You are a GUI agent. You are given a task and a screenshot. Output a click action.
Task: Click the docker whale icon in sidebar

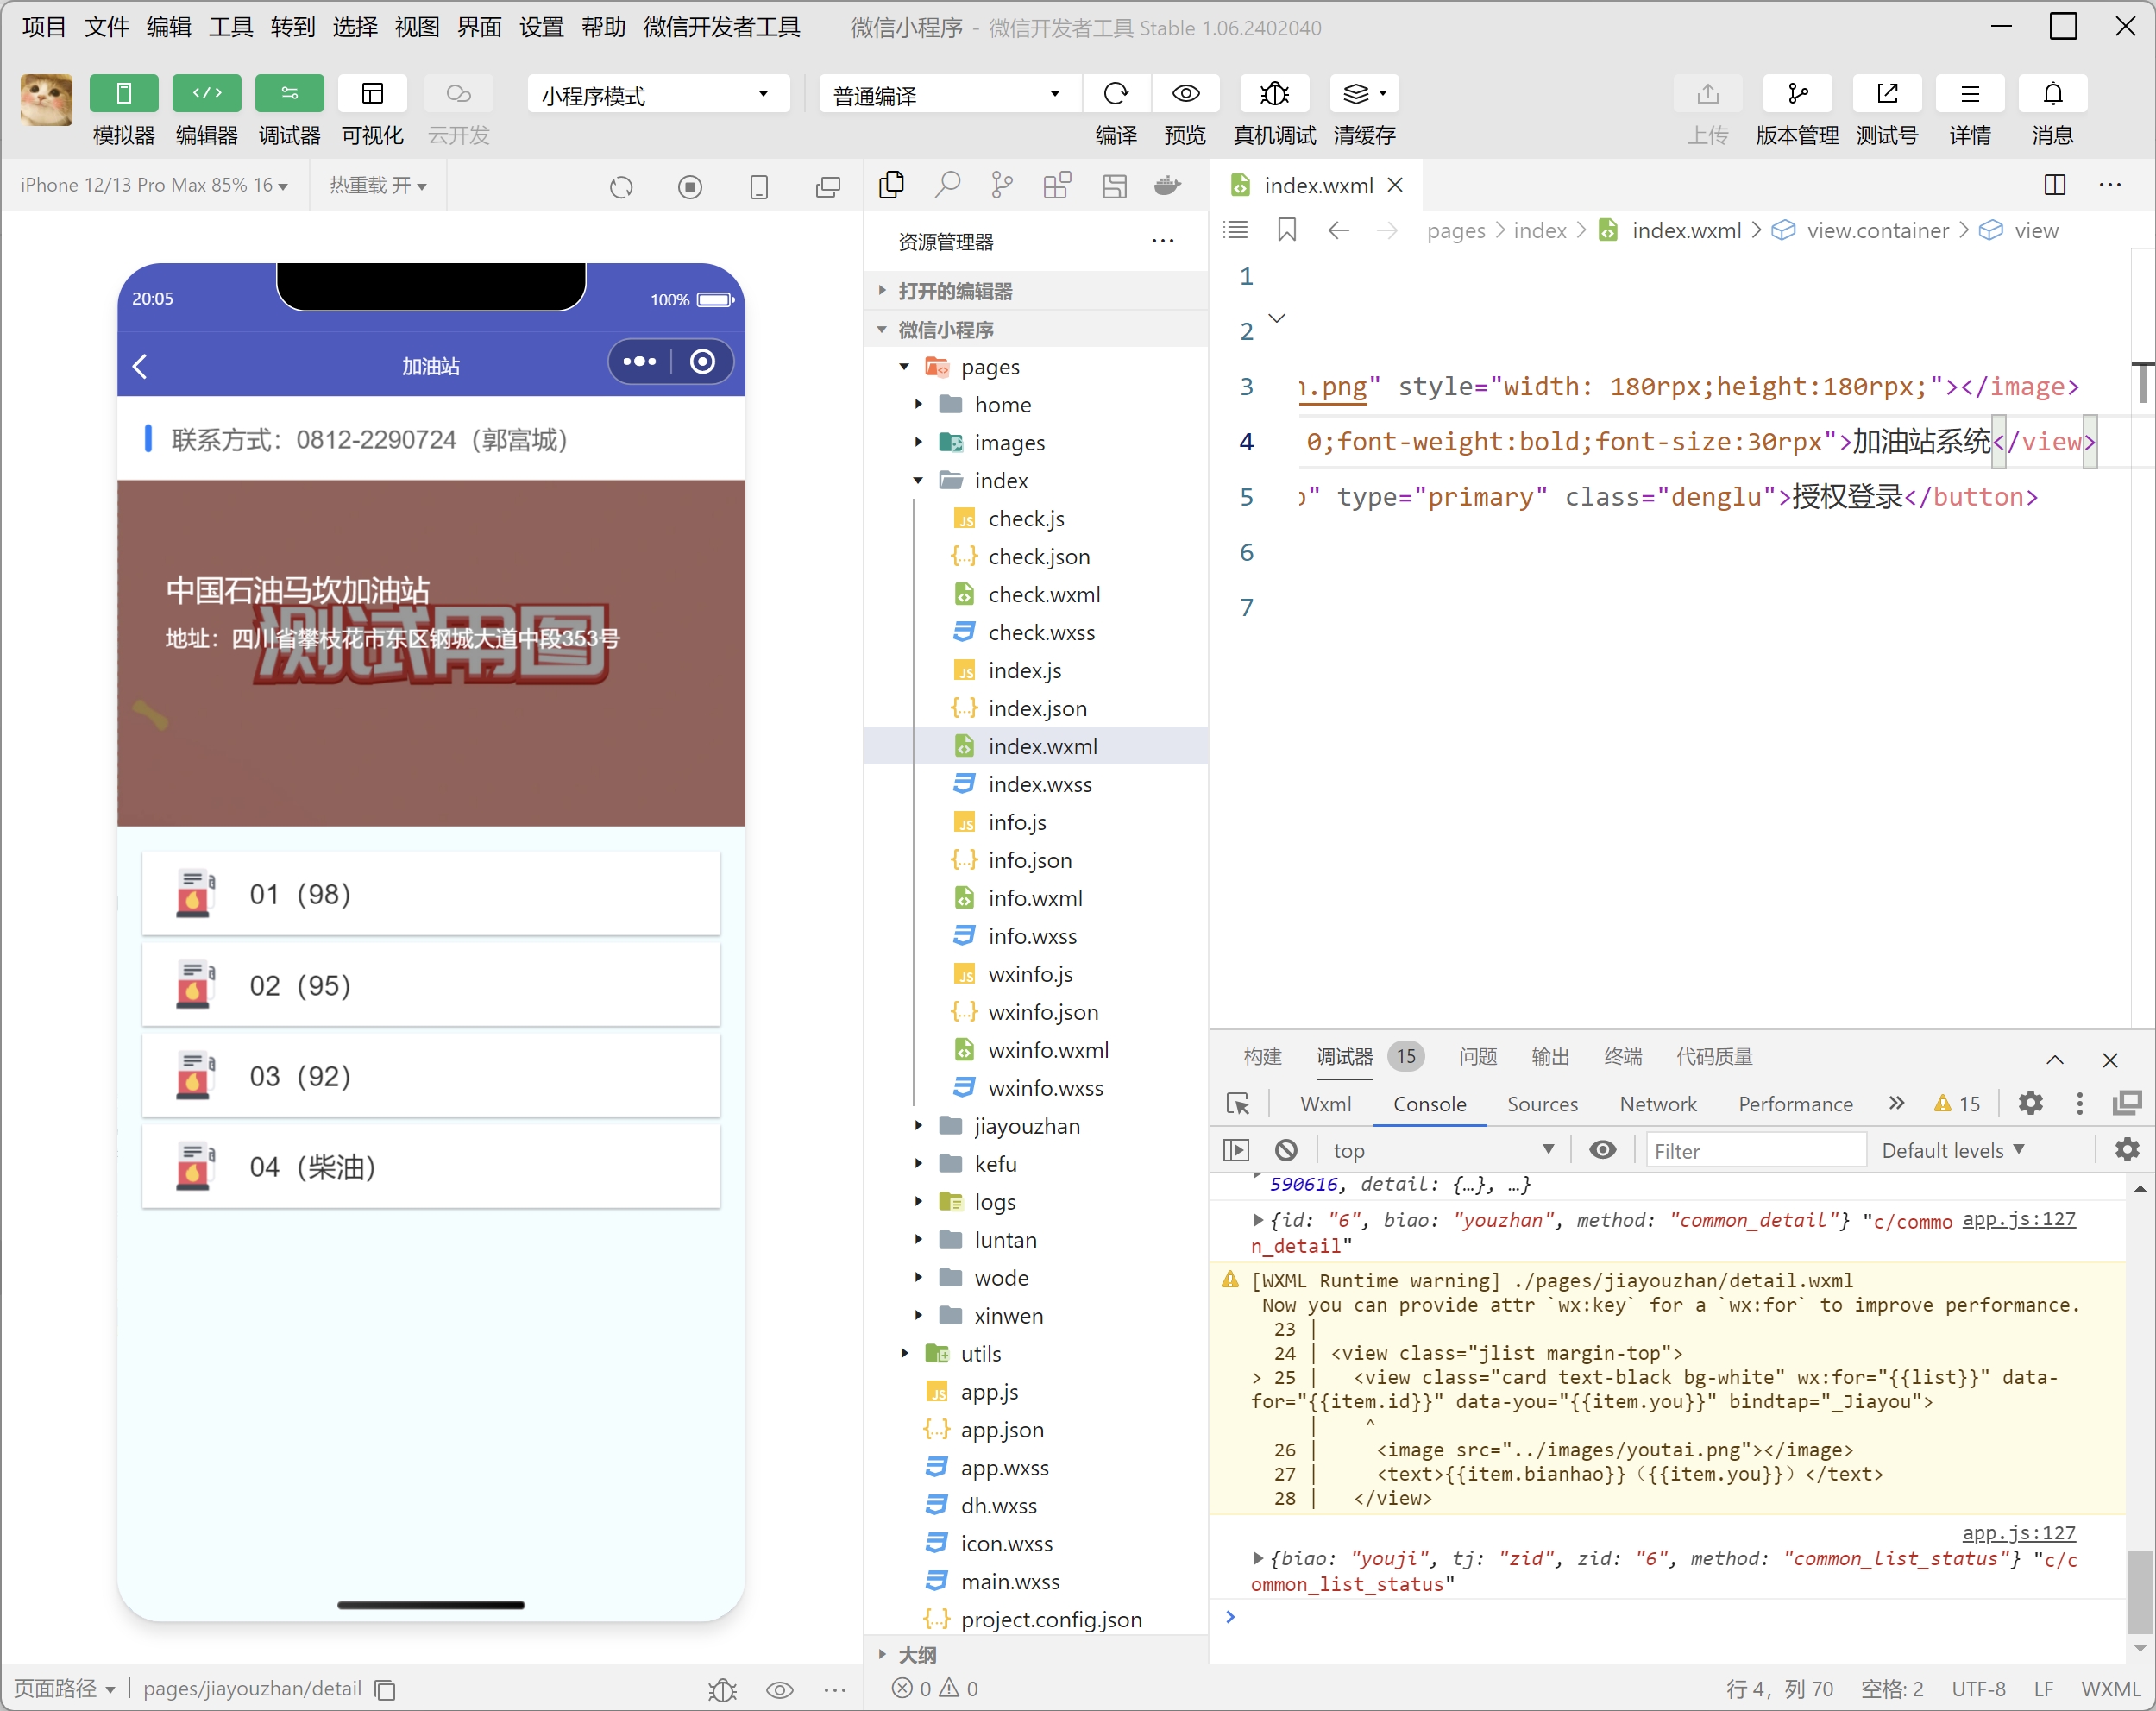[x=1167, y=185]
